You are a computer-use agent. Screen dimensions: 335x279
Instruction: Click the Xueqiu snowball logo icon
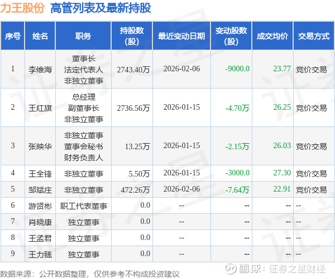(231, 269)
